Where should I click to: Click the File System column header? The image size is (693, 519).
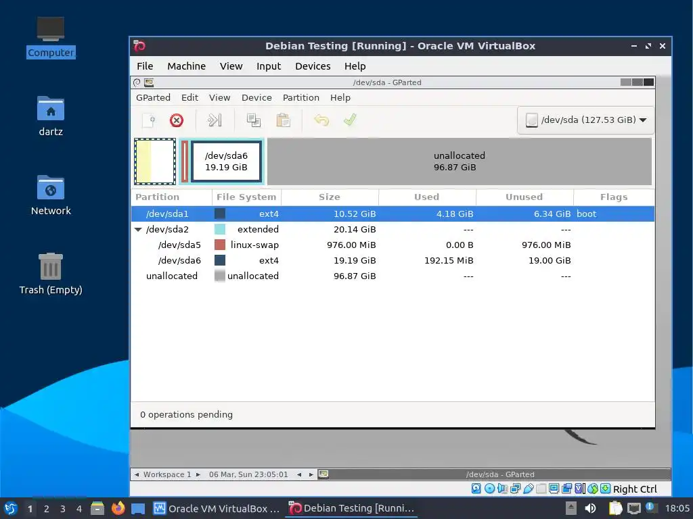coord(246,197)
